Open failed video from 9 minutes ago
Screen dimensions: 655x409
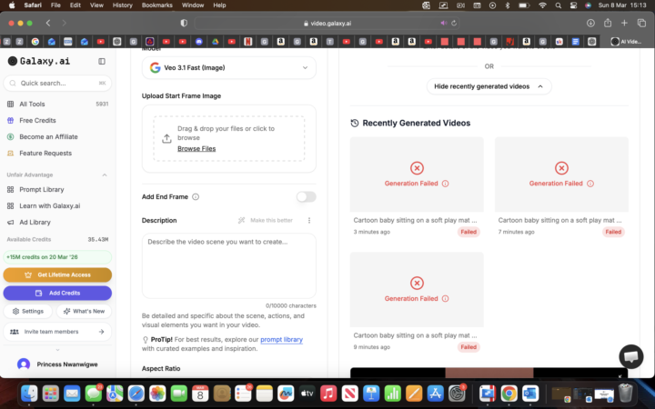click(x=417, y=290)
